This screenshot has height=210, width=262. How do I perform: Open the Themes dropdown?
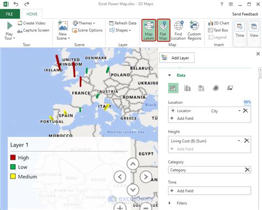tap(84, 23)
